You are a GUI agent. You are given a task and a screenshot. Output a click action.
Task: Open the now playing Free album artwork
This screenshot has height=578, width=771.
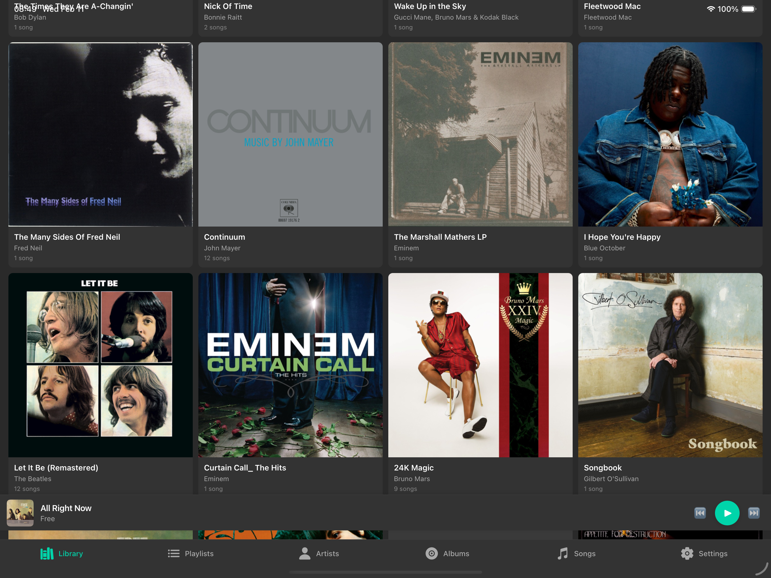(20, 513)
